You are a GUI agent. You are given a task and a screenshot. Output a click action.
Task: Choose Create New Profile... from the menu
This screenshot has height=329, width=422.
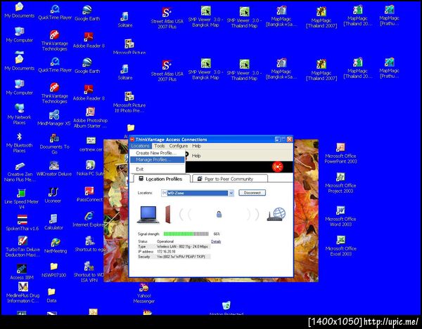click(x=156, y=153)
